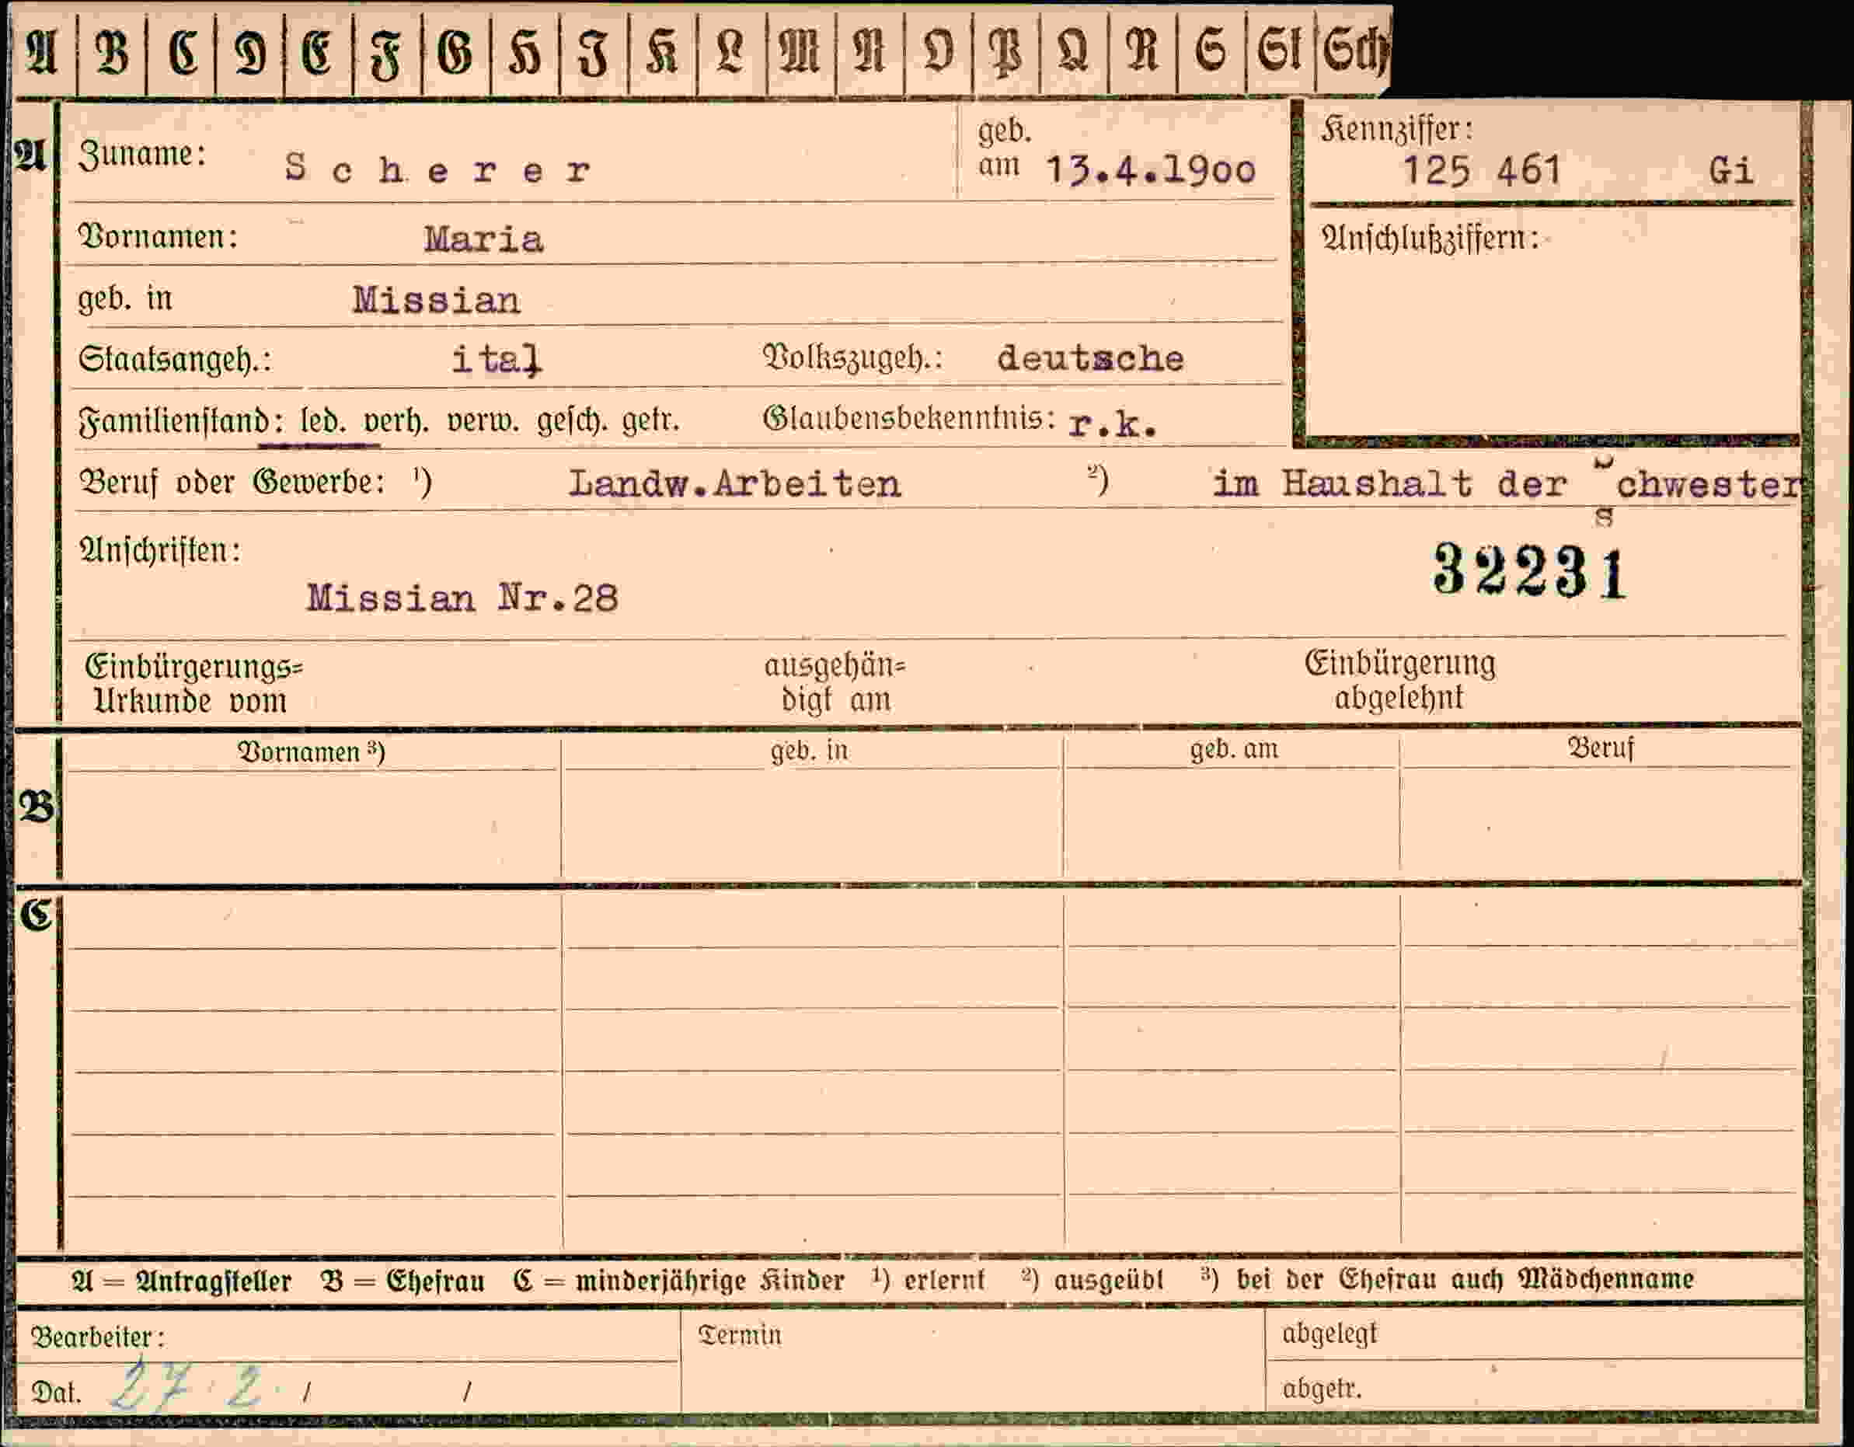
Task: Click the religion value r.k.
Action: click(1112, 423)
